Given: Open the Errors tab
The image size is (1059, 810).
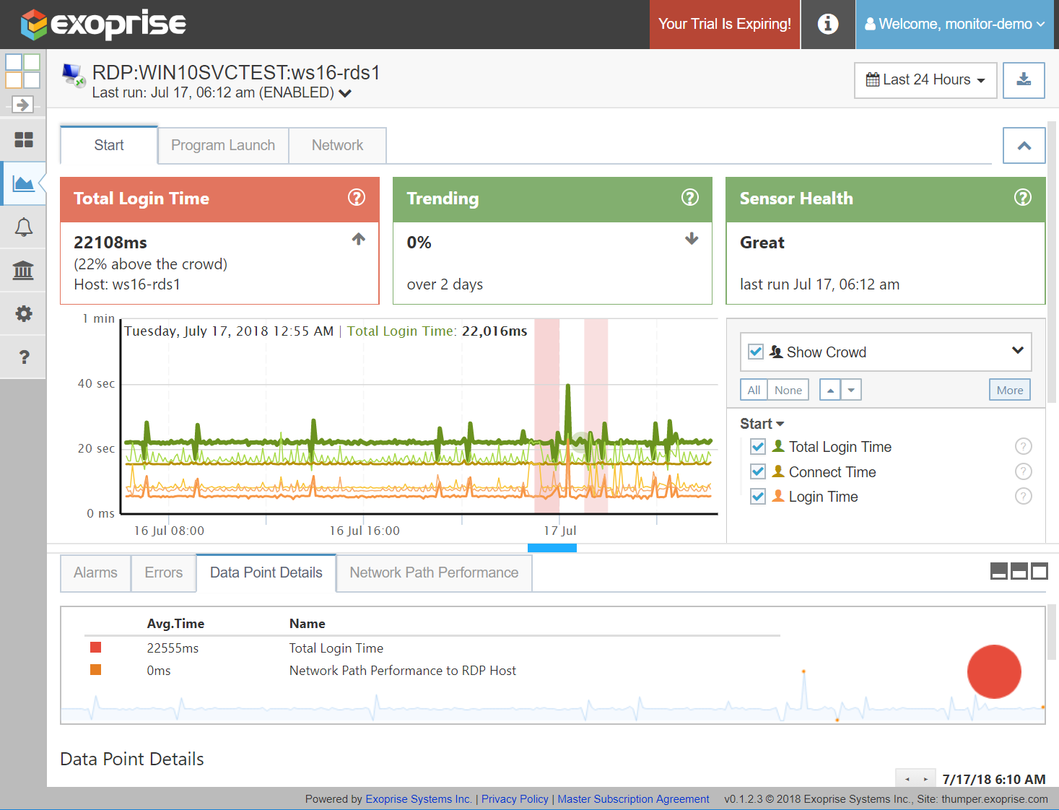Looking at the screenshot, I should 164,572.
